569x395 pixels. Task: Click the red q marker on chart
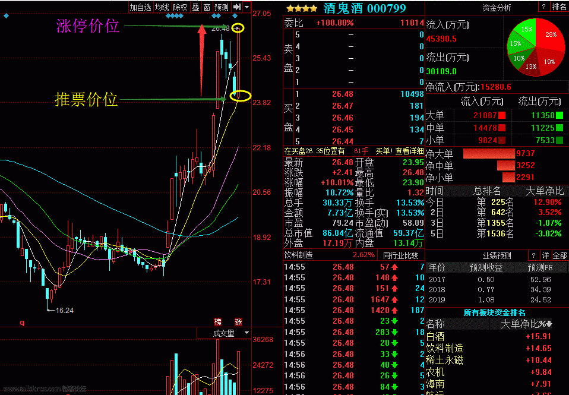pos(22,323)
